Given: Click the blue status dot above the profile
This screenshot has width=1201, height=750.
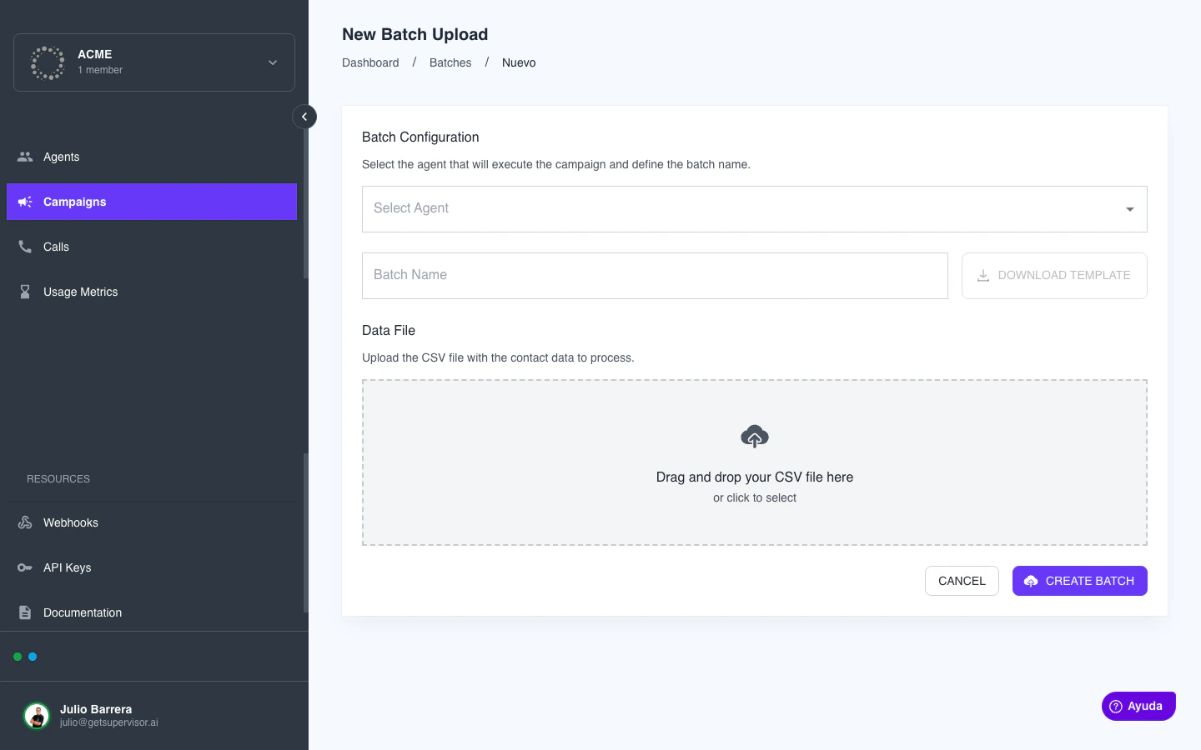Looking at the screenshot, I should tap(34, 657).
